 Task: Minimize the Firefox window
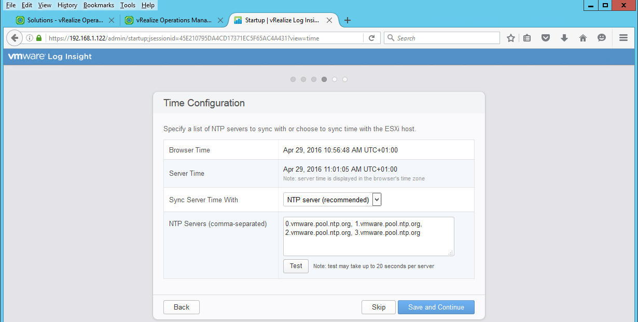tap(590, 5)
